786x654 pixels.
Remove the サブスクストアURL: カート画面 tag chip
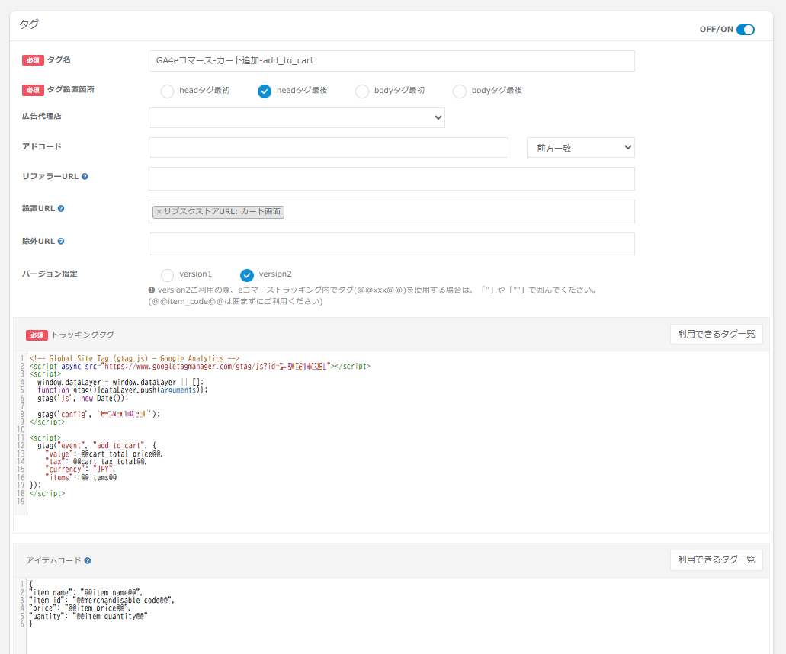[159, 212]
